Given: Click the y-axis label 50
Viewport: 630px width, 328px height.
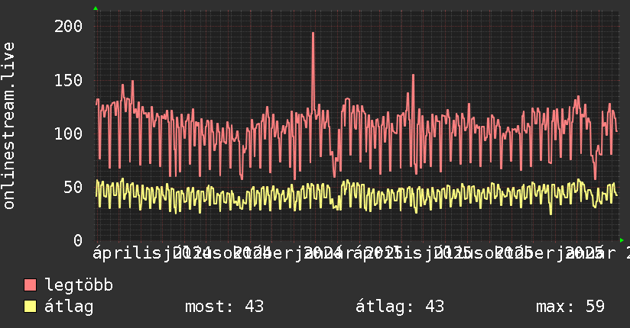Looking at the screenshot, I should point(73,187).
